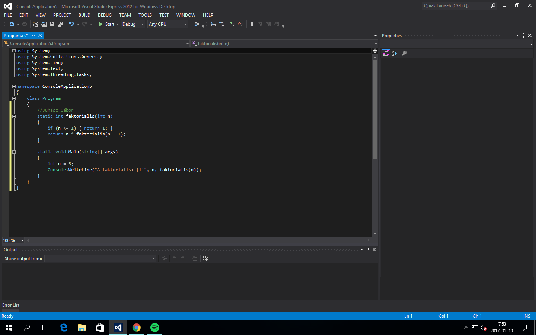This screenshot has width=536, height=335.
Task: Toggle Auto Hide pin on Properties panel
Action: 523,35
